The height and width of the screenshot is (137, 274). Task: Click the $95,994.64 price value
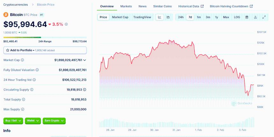click(x=25, y=24)
